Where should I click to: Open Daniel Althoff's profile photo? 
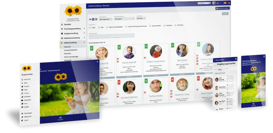click(129, 52)
